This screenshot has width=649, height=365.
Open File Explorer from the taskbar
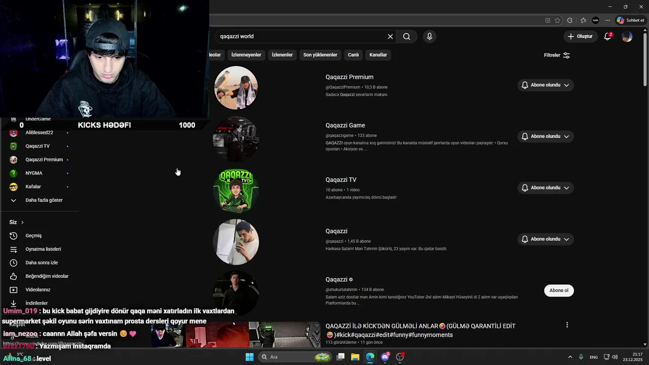tap(355, 357)
